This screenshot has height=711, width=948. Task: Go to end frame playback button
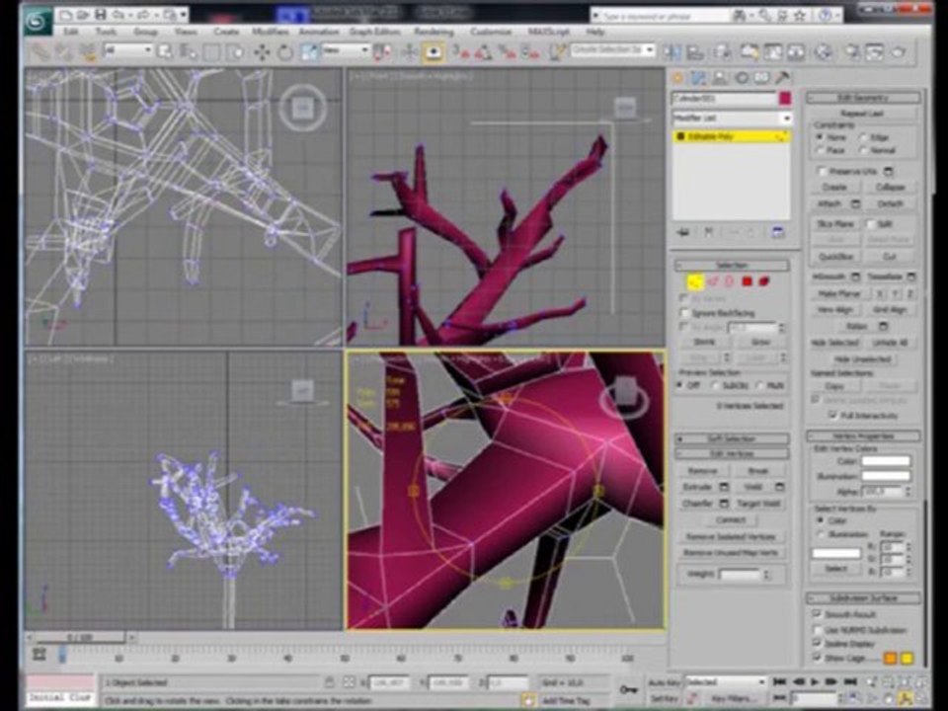tap(850, 682)
